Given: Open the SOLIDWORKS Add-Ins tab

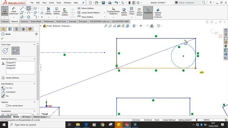Looking at the screenshot, I should coord(99,21).
